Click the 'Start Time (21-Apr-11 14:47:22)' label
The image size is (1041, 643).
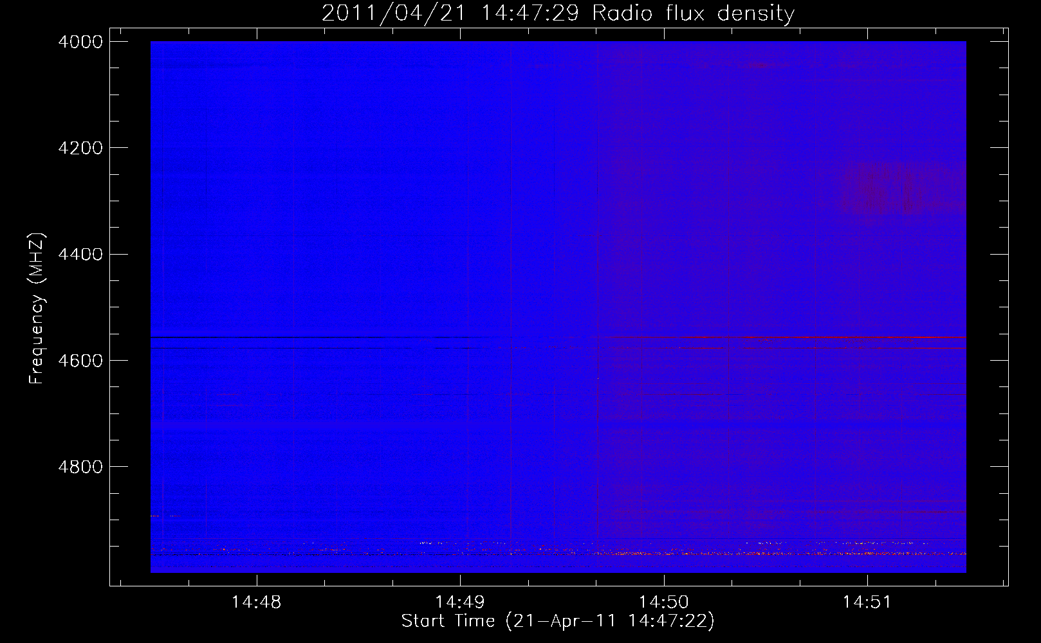pyautogui.click(x=558, y=621)
